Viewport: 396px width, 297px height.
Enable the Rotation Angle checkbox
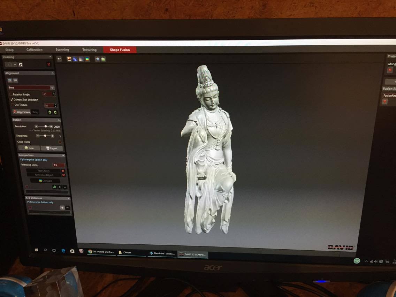11,94
